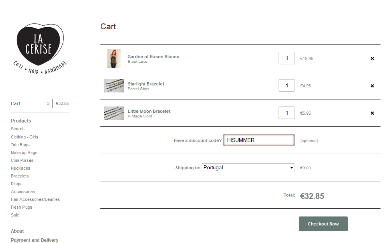Click the Search... sidebar link

pos(19,129)
